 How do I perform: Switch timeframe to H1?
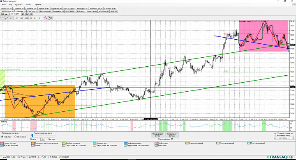point(31,18)
